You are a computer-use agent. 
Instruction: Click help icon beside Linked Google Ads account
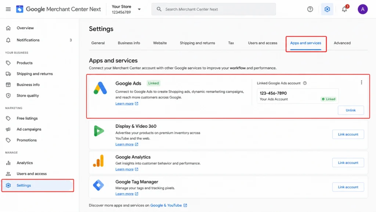[x=305, y=83]
